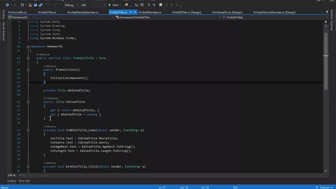Click the Ln 17 status bar indicator
336x189 pixels.
coord(162,187)
